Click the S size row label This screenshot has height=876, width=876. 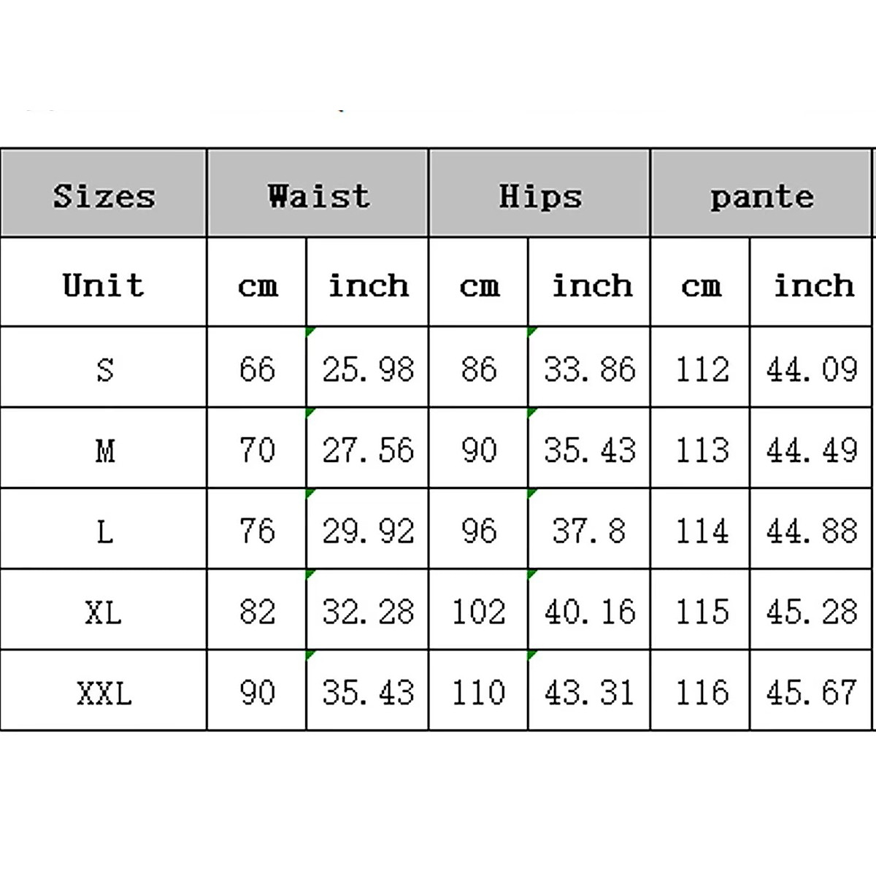click(104, 368)
